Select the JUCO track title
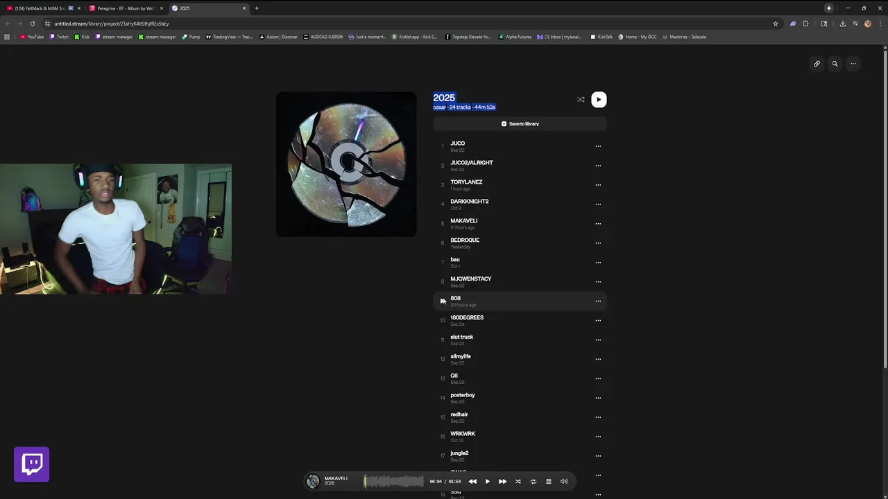Screen dimensions: 888x499 coord(457,143)
